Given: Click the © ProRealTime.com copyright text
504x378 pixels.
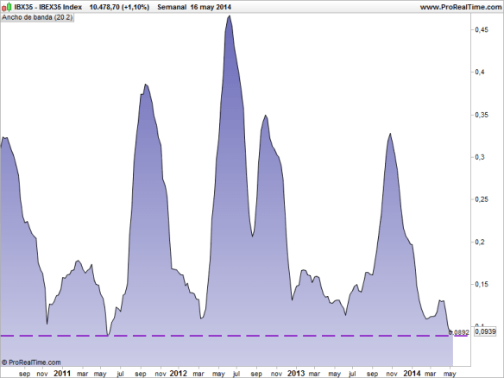Looking at the screenshot, I should (x=31, y=362).
